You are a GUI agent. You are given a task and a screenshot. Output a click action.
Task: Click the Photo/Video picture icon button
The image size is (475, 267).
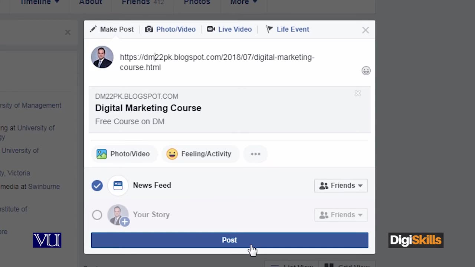[x=101, y=154]
